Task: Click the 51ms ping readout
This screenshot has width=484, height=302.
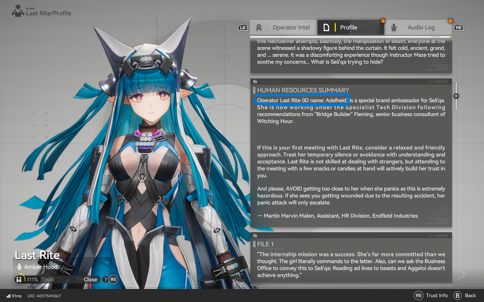Action: tap(17, 296)
